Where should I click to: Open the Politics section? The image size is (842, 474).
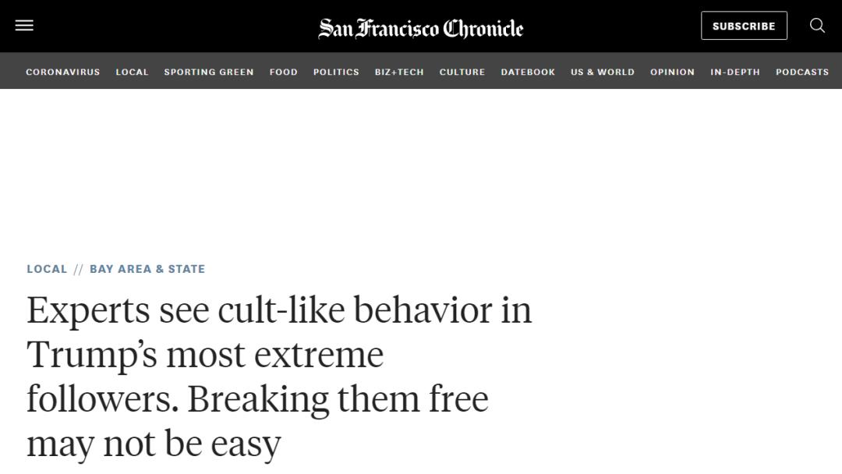336,72
